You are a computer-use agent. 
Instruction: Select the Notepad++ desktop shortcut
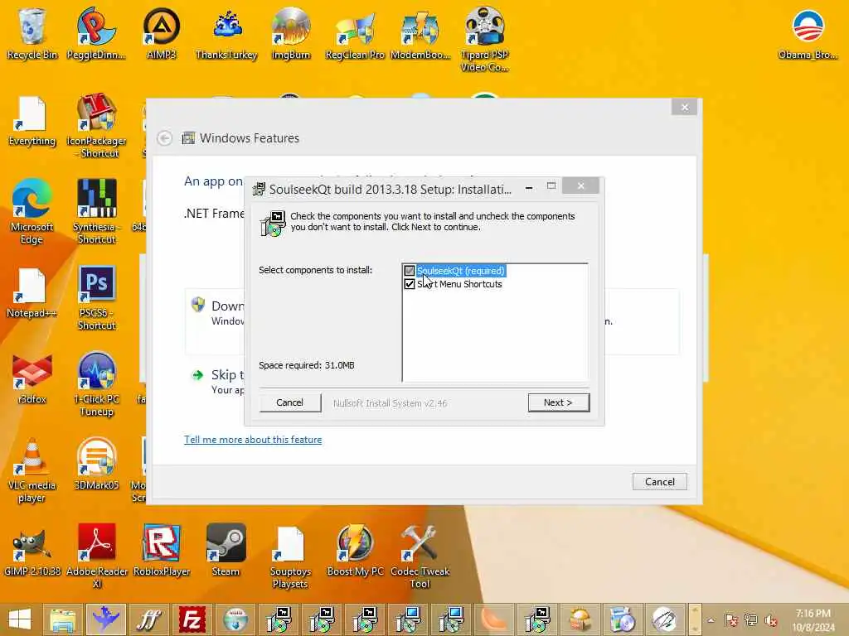click(32, 292)
